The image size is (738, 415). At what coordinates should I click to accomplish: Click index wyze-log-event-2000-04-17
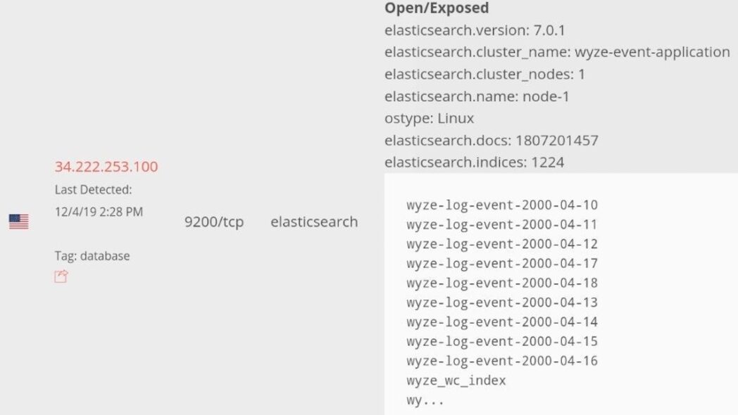[502, 264]
